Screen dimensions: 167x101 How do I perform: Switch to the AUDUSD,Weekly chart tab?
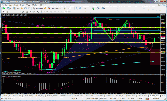pos(52,96)
